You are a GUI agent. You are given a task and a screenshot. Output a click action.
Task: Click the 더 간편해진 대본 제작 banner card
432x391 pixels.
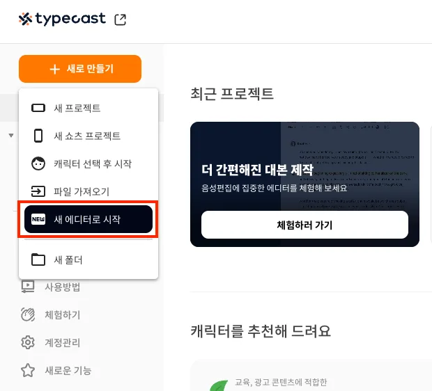tap(304, 184)
